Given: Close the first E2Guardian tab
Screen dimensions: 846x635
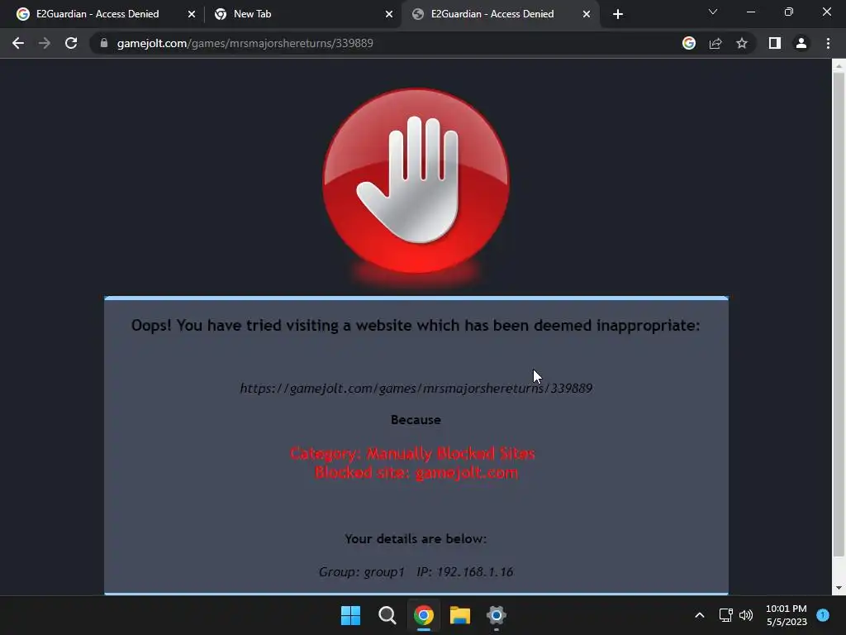Looking at the screenshot, I should tap(192, 14).
